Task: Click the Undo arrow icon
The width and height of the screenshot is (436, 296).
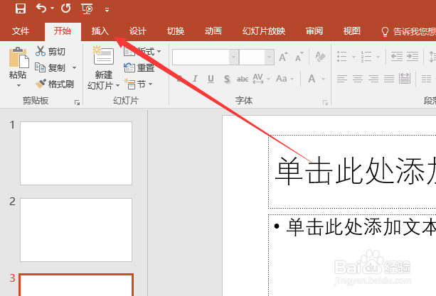Action: pyautogui.click(x=41, y=9)
